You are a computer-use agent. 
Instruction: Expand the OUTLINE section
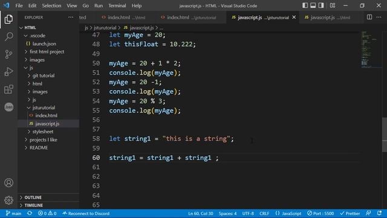[x=33, y=197]
